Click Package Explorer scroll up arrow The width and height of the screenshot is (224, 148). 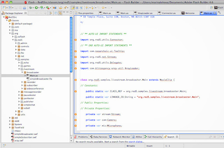71,138
